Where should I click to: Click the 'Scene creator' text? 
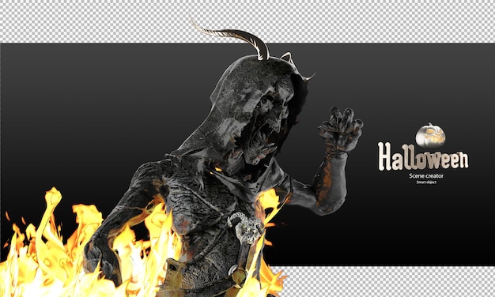pos(426,176)
